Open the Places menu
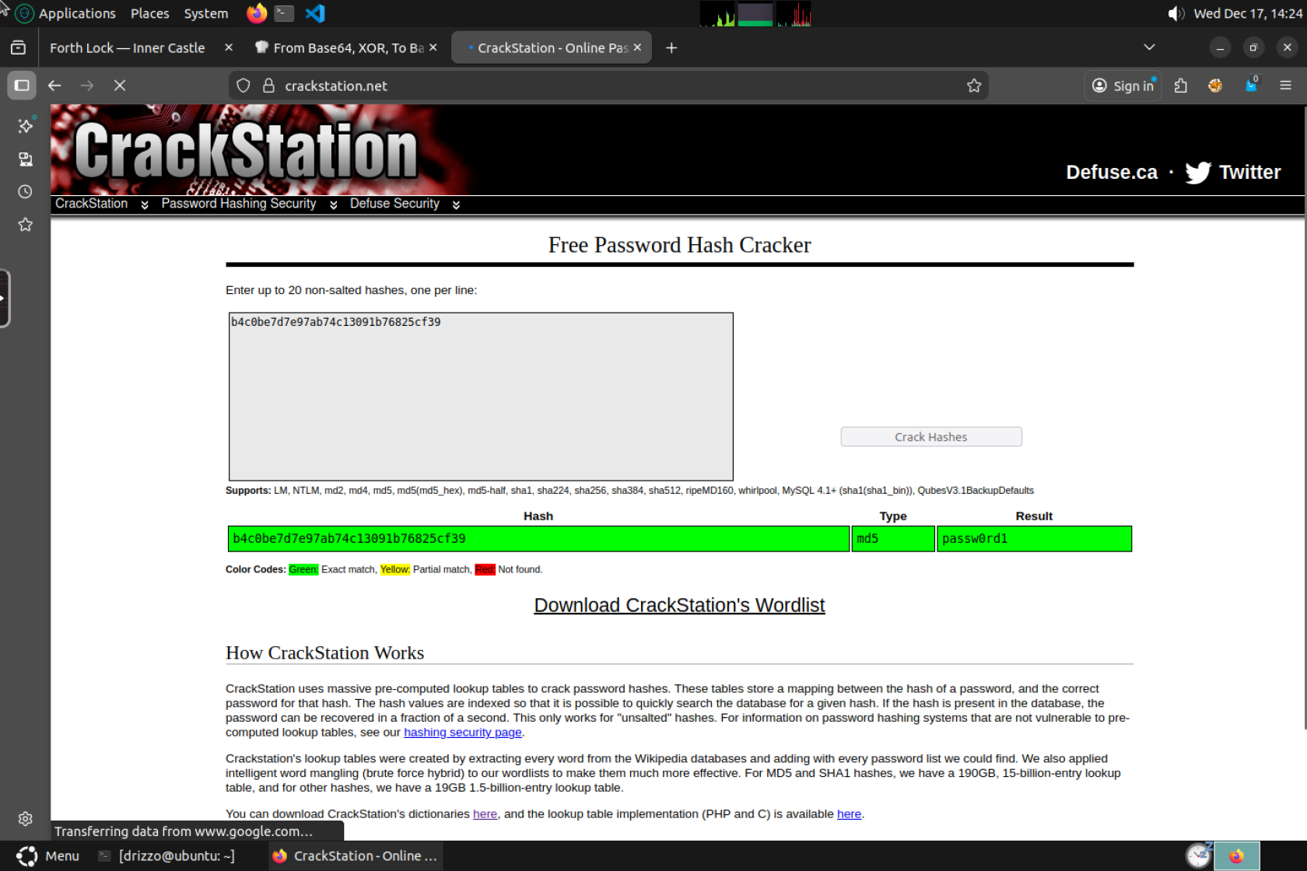 click(x=150, y=13)
